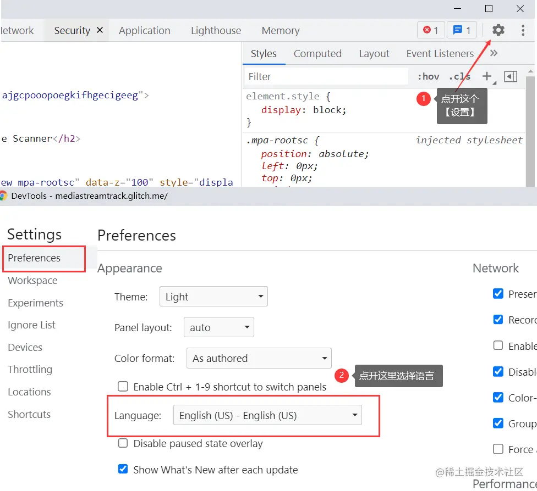Image resolution: width=537 pixels, height=491 pixels.
Task: Click the Filter styles input field
Action: (326, 76)
